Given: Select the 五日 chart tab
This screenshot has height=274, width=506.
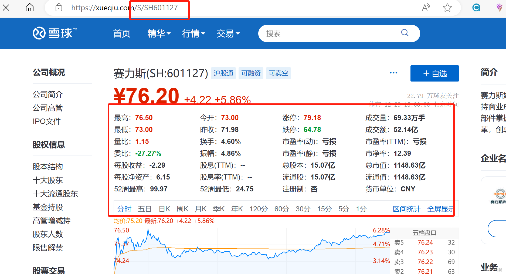Looking at the screenshot, I should click(x=145, y=209).
